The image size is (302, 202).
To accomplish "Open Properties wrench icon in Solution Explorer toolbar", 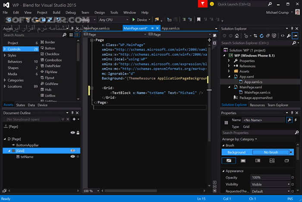I will [x=289, y=36].
